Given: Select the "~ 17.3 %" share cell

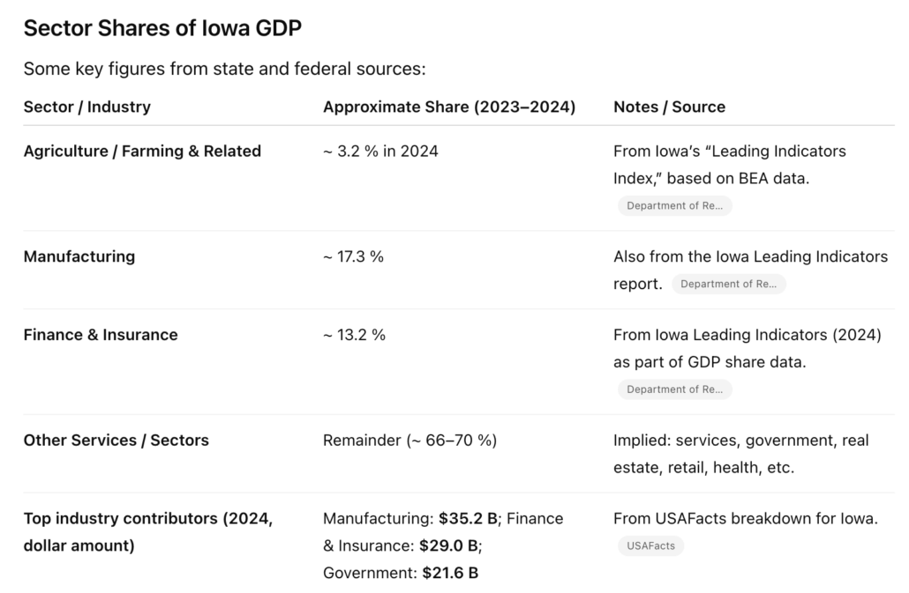Looking at the screenshot, I should click(353, 256).
